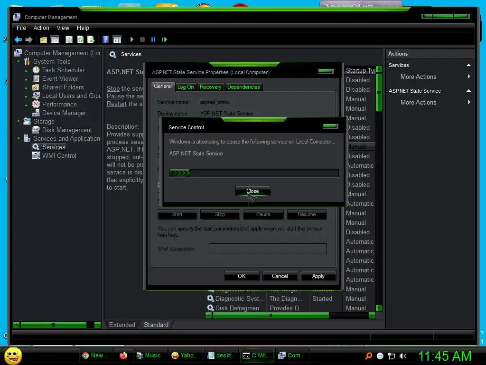
Task: Click the Refresh toolbar icon
Action: point(80,39)
